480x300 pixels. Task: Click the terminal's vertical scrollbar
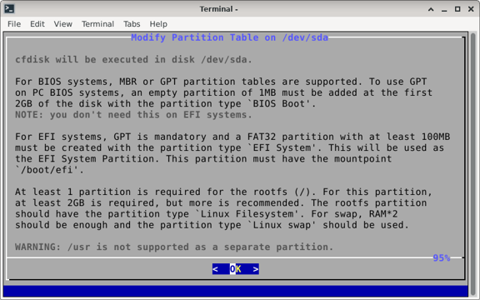[x=473, y=164]
